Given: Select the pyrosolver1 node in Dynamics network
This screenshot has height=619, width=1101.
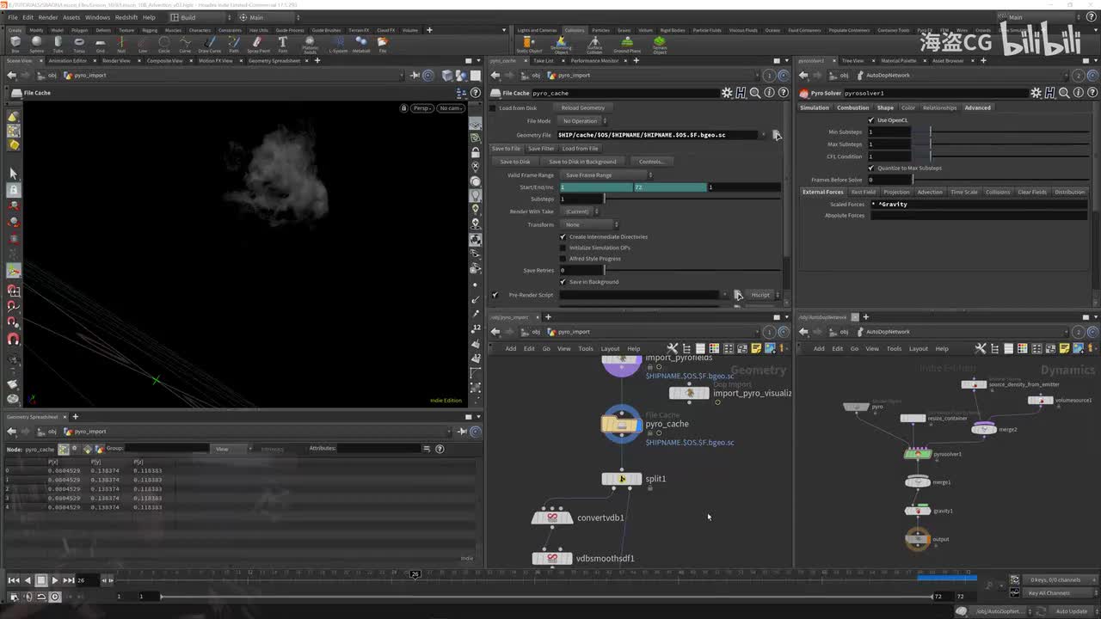Looking at the screenshot, I should tap(918, 454).
